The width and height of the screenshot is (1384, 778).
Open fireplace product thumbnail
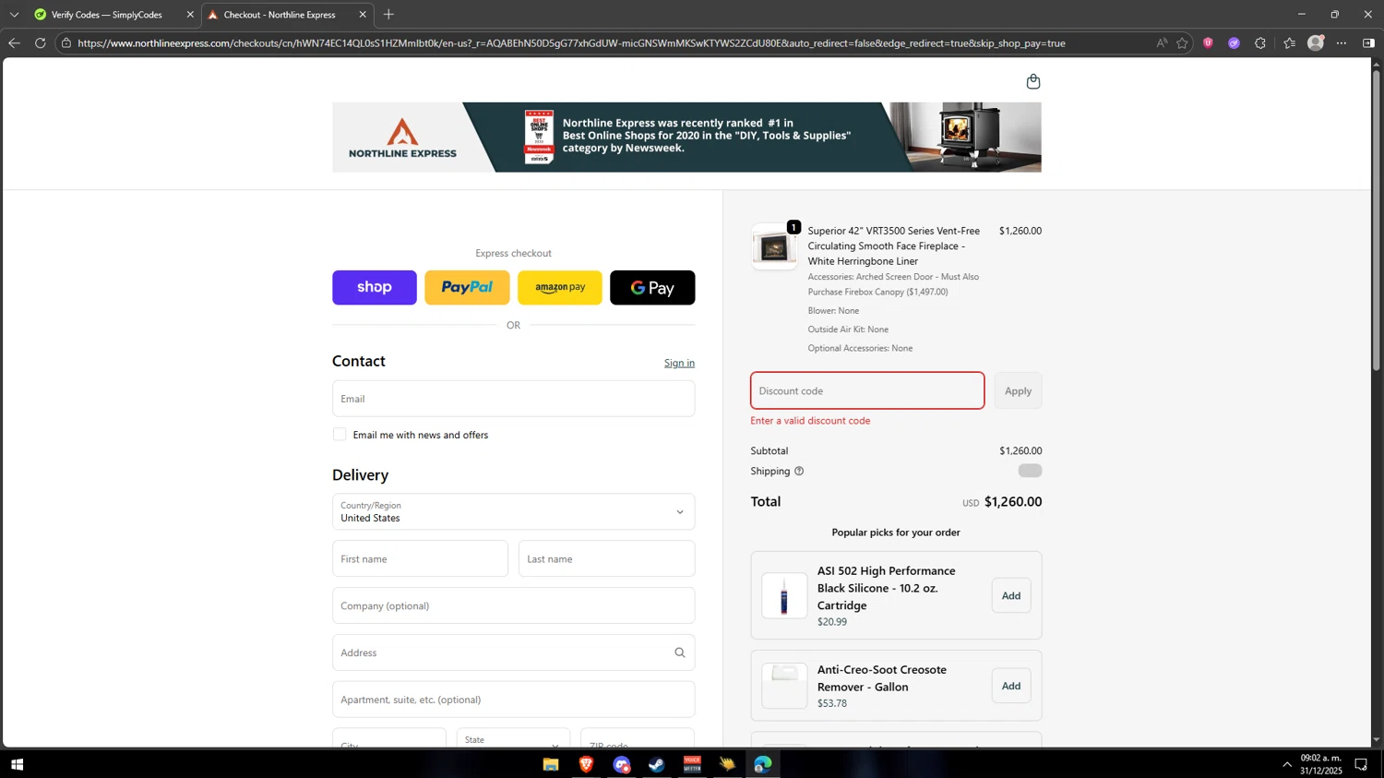[x=774, y=246]
